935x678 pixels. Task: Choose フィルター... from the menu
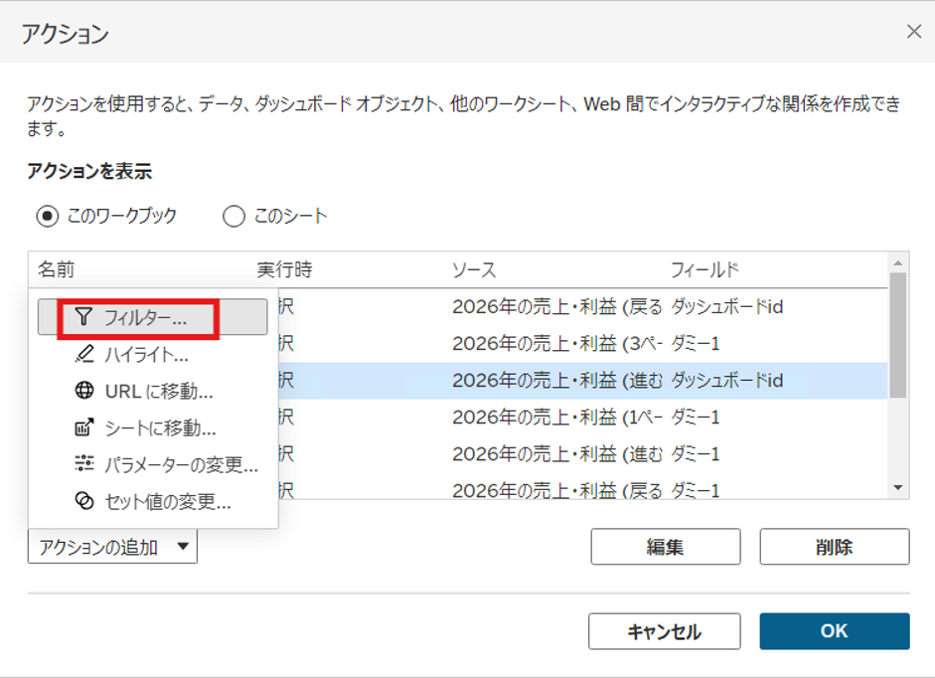pos(153,317)
